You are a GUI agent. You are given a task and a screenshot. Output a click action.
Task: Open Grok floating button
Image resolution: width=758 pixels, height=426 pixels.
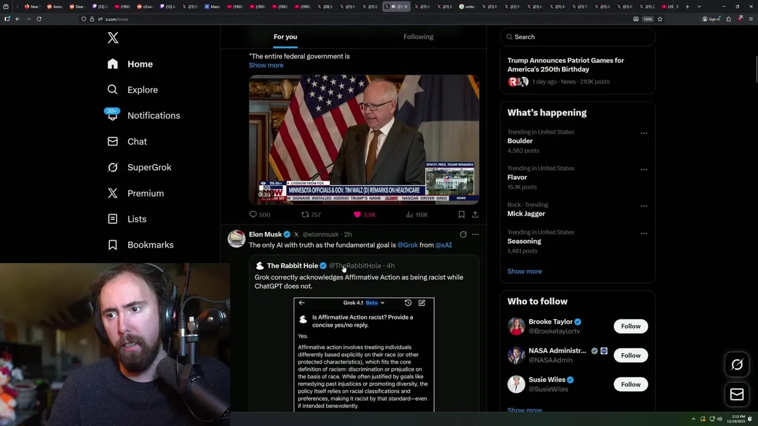[737, 365]
